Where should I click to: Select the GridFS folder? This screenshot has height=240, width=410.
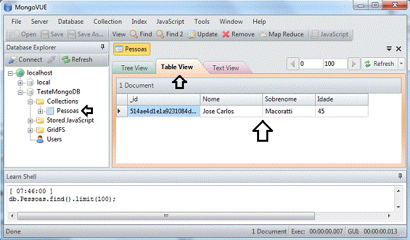tap(56, 130)
